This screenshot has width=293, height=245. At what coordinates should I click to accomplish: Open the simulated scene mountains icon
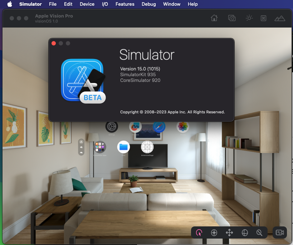coord(280,18)
